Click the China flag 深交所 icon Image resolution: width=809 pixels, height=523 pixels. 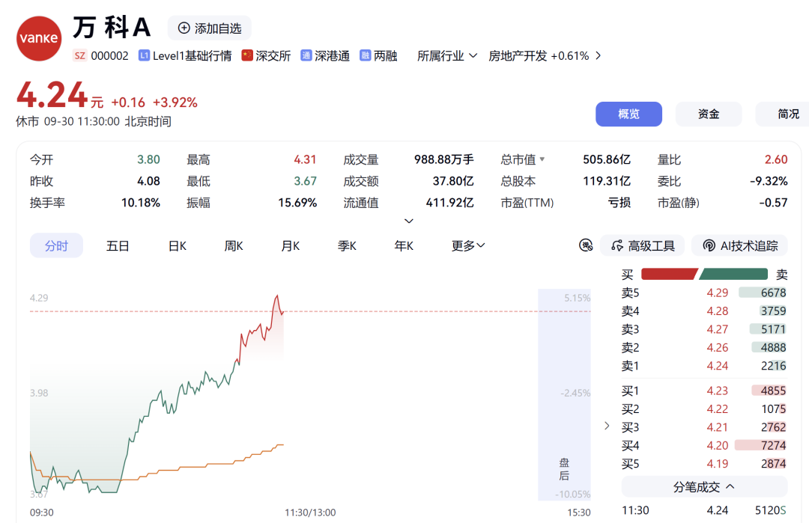pyautogui.click(x=247, y=55)
